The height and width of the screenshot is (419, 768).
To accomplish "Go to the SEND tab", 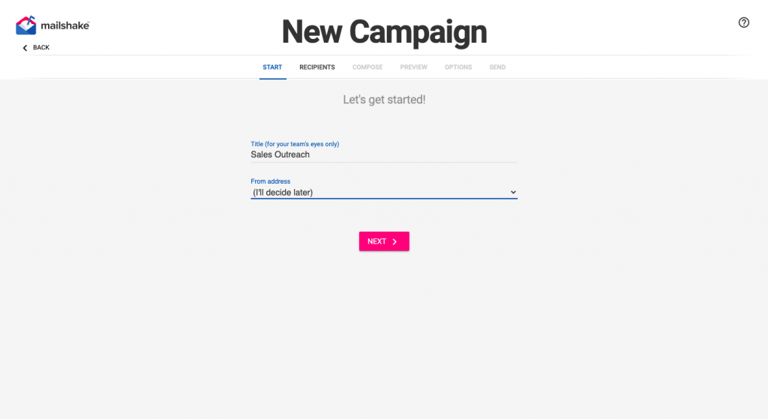I will (x=497, y=67).
